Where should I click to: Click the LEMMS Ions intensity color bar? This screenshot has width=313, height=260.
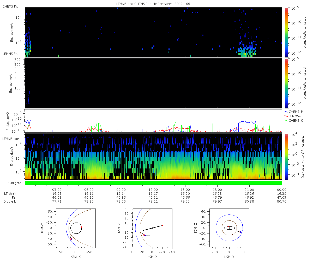coord(286,157)
